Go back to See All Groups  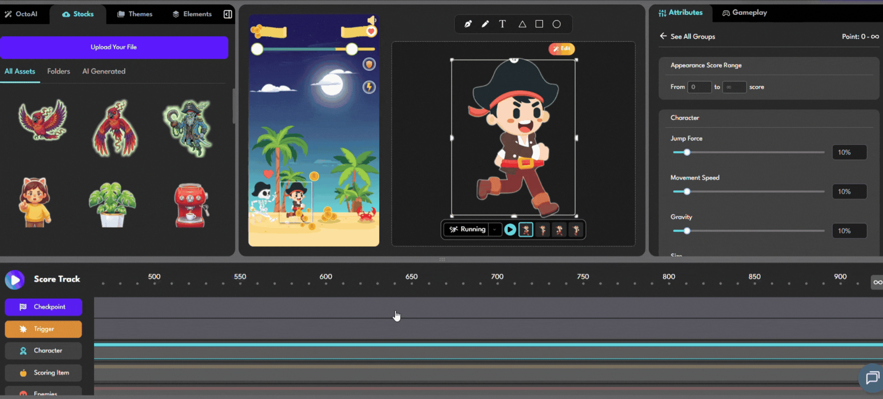click(687, 36)
